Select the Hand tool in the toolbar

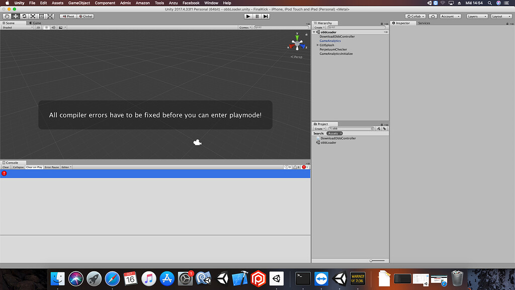pos(7,16)
